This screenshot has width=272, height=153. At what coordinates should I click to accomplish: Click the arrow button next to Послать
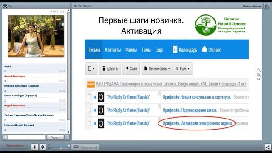[x=67, y=137]
